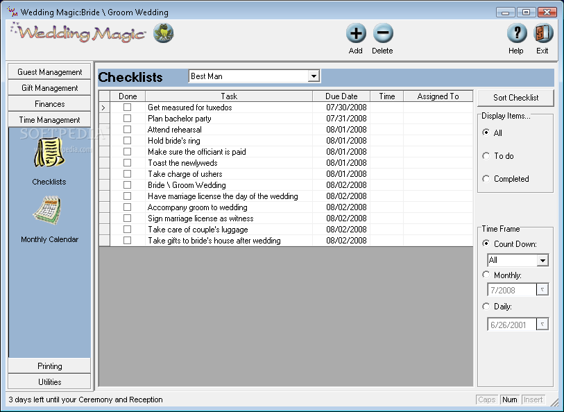Open the 6/26/2001 date dropdown arrow

(x=542, y=325)
